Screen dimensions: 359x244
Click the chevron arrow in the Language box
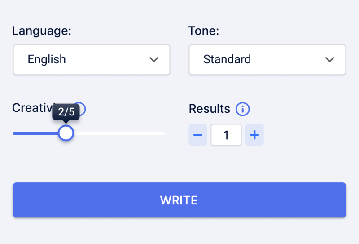tap(154, 60)
